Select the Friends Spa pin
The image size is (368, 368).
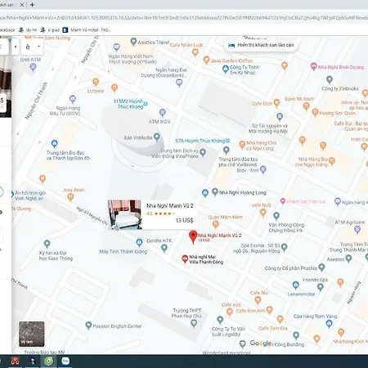[321, 287]
